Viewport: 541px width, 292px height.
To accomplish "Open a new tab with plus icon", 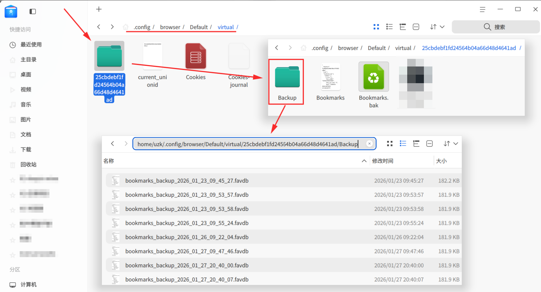I will [x=99, y=9].
